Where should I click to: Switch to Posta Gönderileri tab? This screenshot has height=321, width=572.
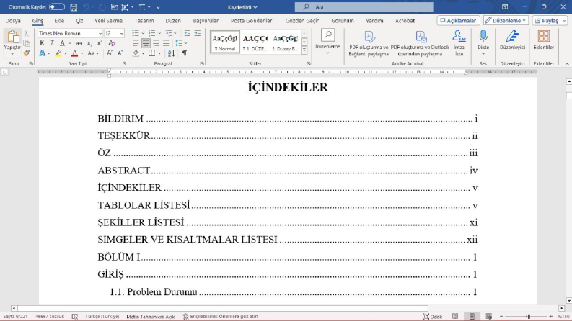tap(252, 21)
